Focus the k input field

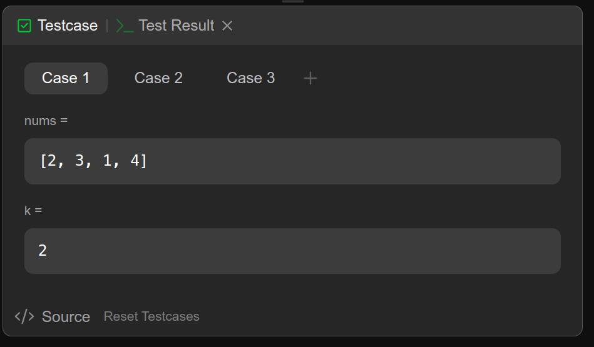pyautogui.click(x=292, y=251)
